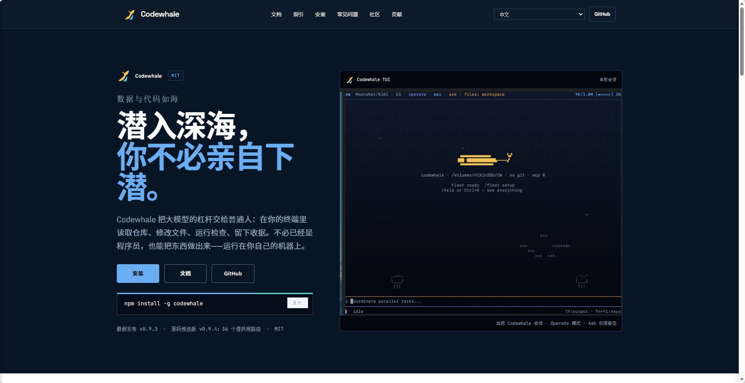Click the pixel whale ASCII art

coord(485,159)
